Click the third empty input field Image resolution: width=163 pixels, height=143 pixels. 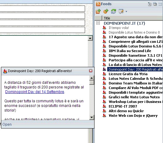tap(42, 23)
